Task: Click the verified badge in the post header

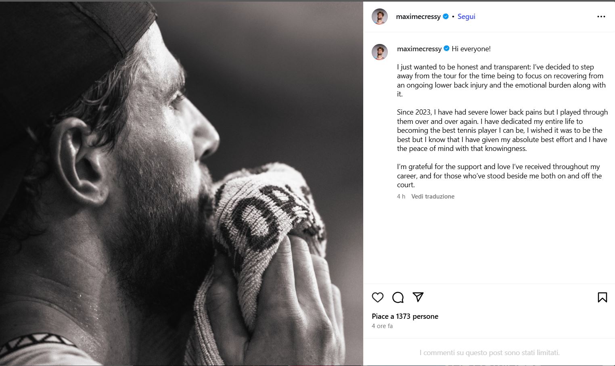Action: point(446,17)
